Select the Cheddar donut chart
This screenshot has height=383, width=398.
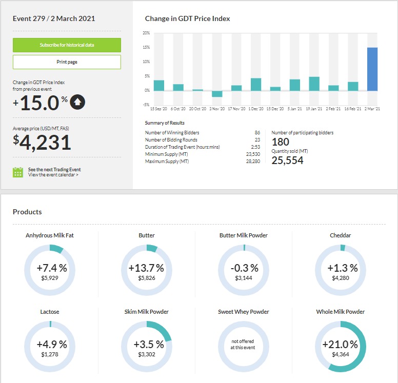coord(340,270)
